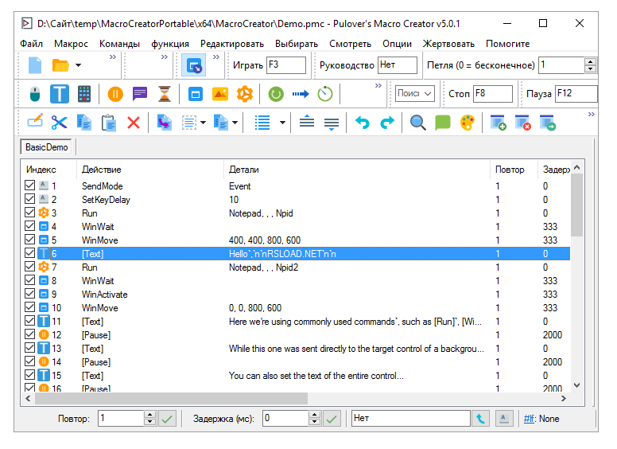This screenshot has width=617, height=449.
Task: Click the Играть hotkey F3 field
Action: (286, 65)
